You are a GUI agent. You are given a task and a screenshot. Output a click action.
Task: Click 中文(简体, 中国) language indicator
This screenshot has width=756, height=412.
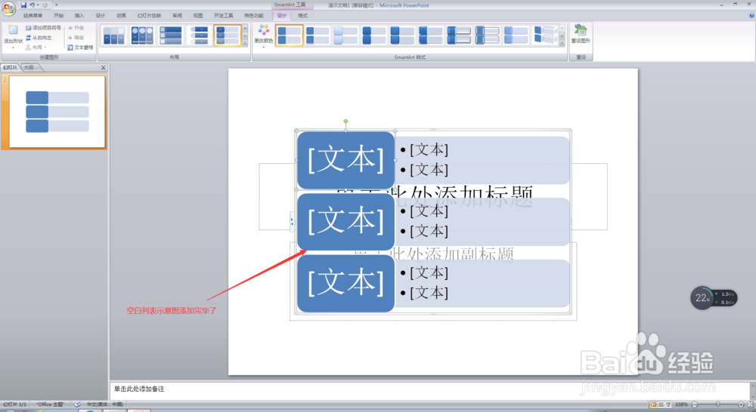(104, 404)
